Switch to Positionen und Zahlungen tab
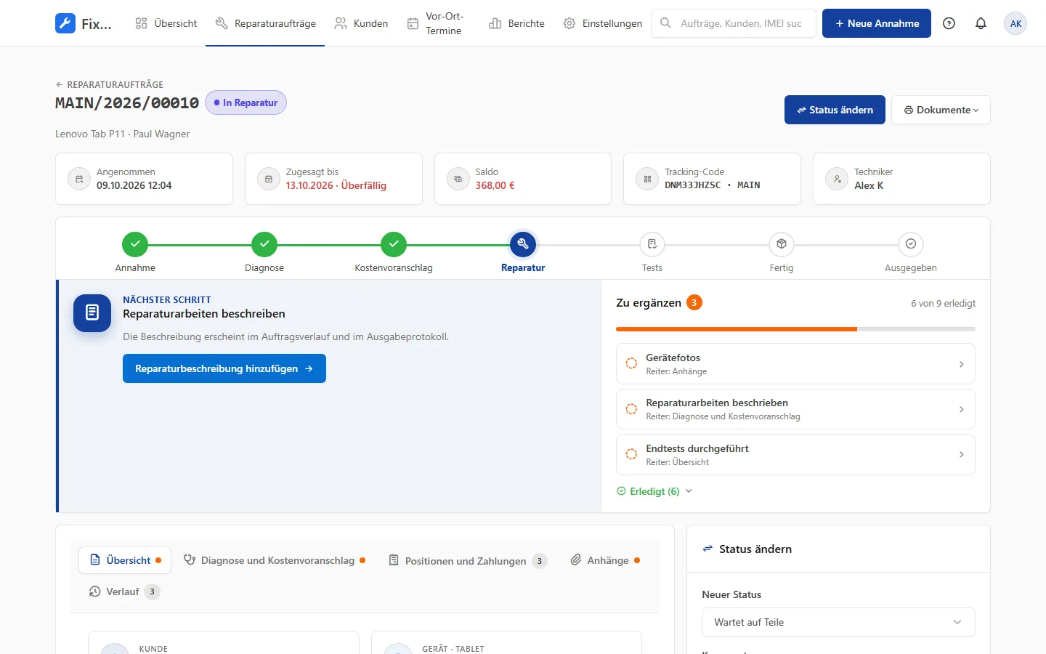 tap(467, 560)
